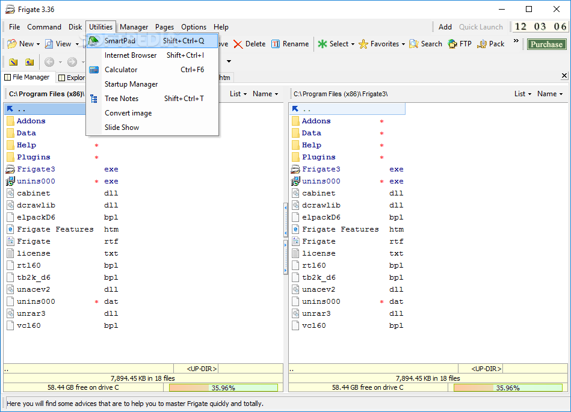This screenshot has width=571, height=412.
Task: Show more toolbar buttons chevron
Action: point(516,41)
